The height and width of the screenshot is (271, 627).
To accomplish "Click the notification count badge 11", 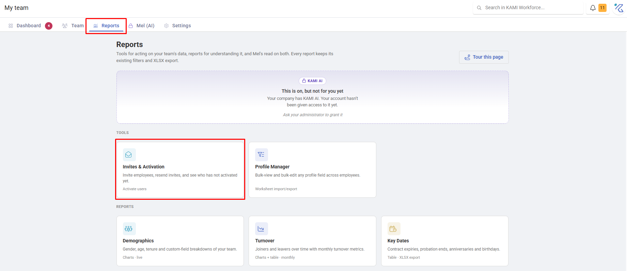I will pyautogui.click(x=602, y=8).
